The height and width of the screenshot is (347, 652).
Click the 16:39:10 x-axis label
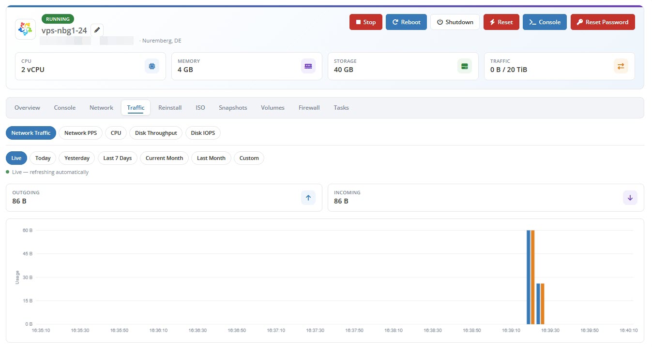tap(511, 331)
